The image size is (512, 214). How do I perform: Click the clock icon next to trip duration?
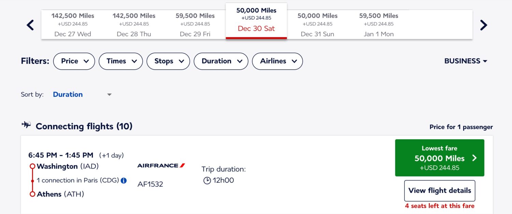(207, 181)
